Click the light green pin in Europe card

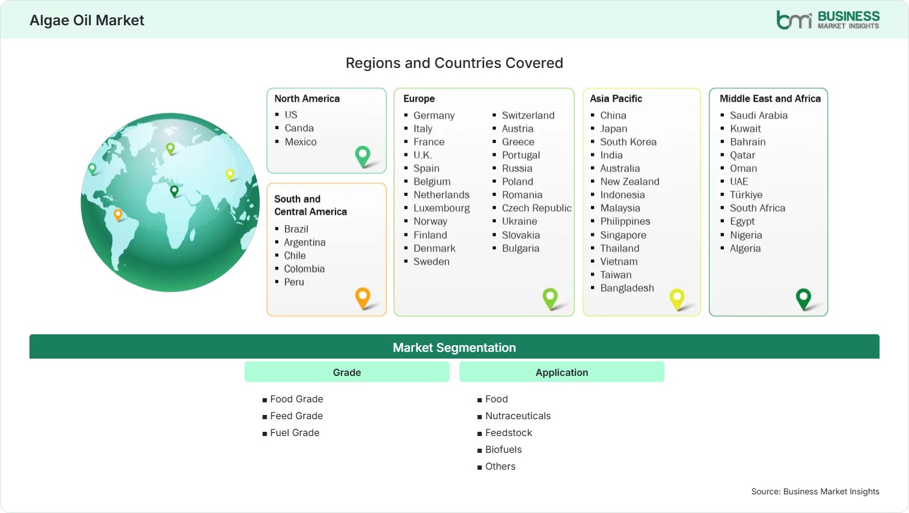[x=550, y=299]
